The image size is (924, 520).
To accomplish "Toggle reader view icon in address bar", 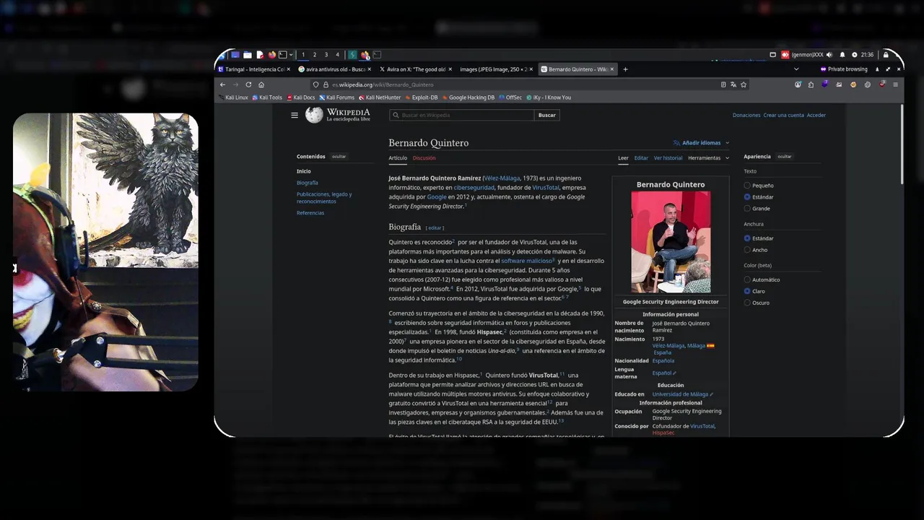I will (723, 84).
